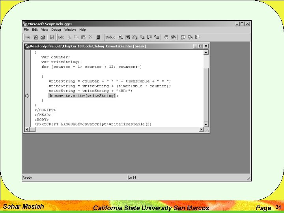
Task: Open the Call Stack window icon
Action: click(x=190, y=37)
